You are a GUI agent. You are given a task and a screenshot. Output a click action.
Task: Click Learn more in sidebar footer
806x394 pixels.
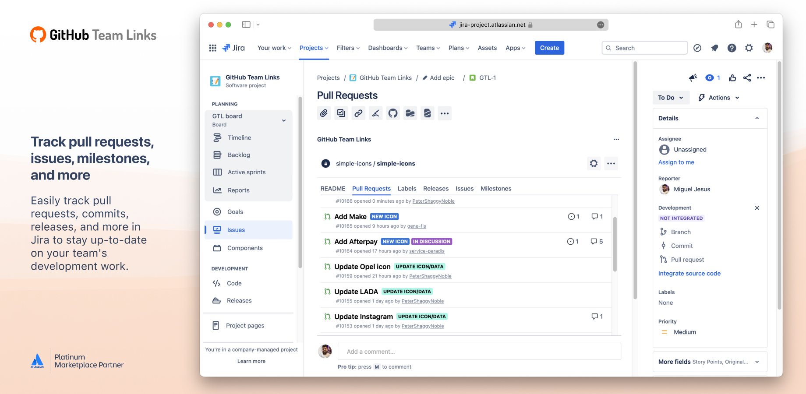point(251,361)
